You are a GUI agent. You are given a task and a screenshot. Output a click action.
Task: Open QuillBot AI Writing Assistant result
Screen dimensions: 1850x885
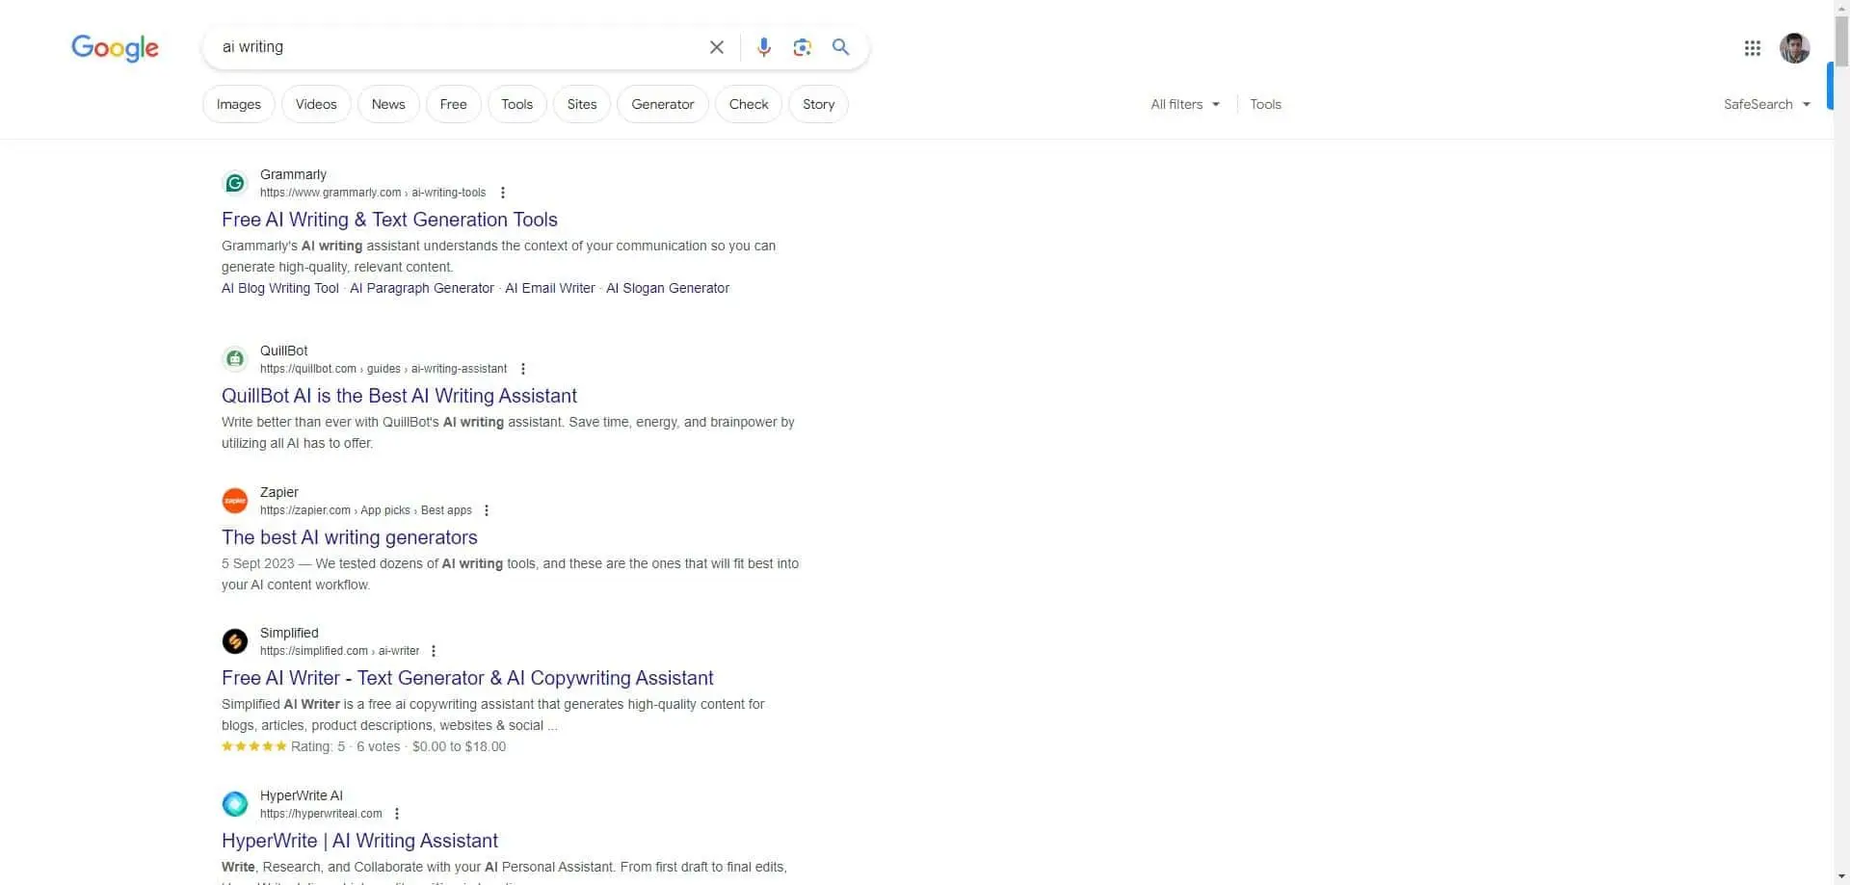(x=399, y=396)
